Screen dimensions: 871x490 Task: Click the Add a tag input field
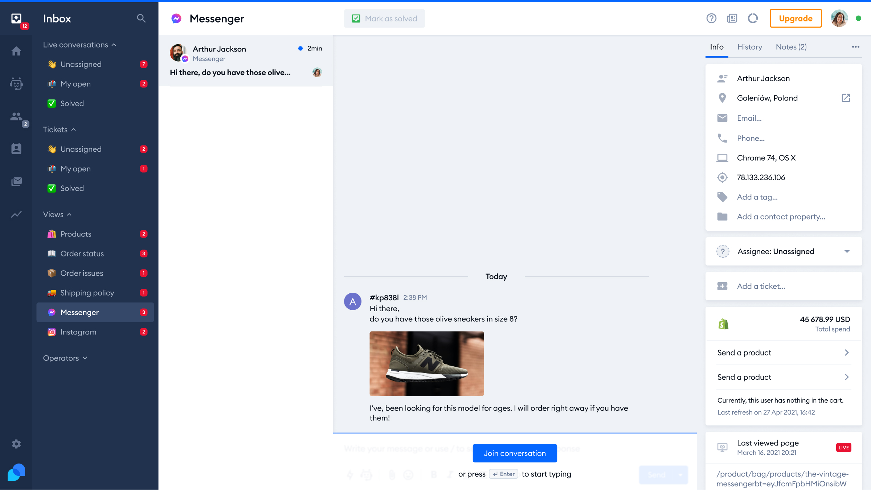tap(757, 197)
